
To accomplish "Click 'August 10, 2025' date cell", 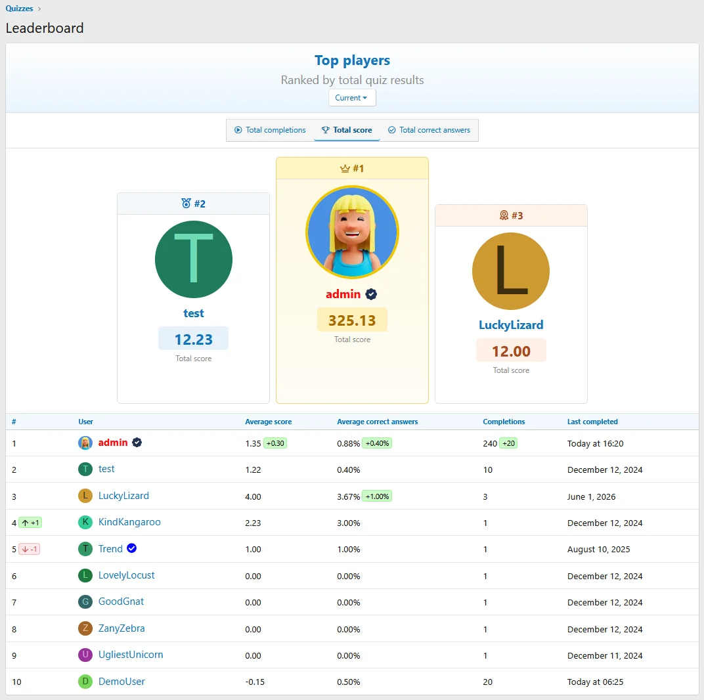I will tap(598, 549).
